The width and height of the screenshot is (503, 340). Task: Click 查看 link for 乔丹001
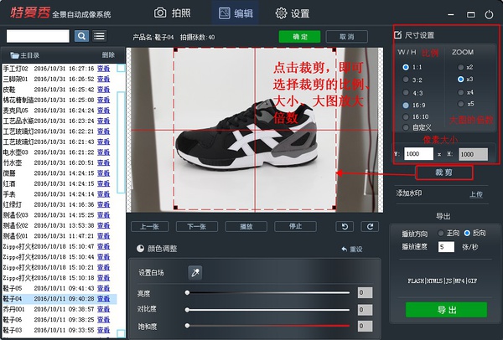(104, 309)
